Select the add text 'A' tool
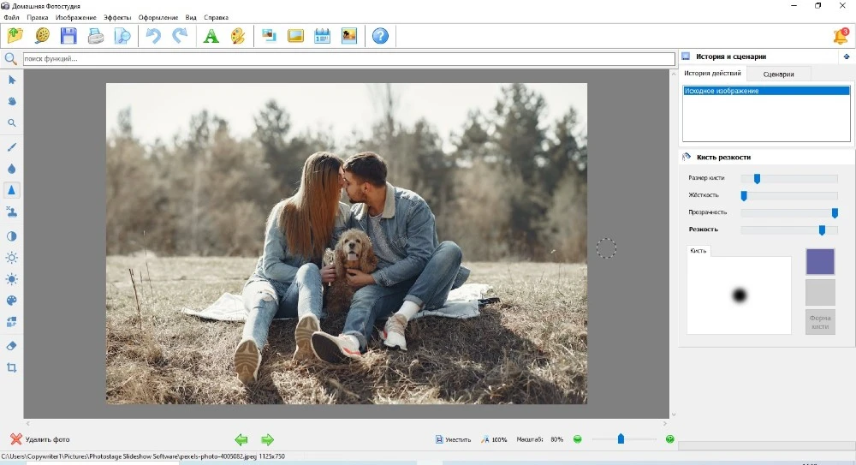The width and height of the screenshot is (856, 465). click(211, 36)
